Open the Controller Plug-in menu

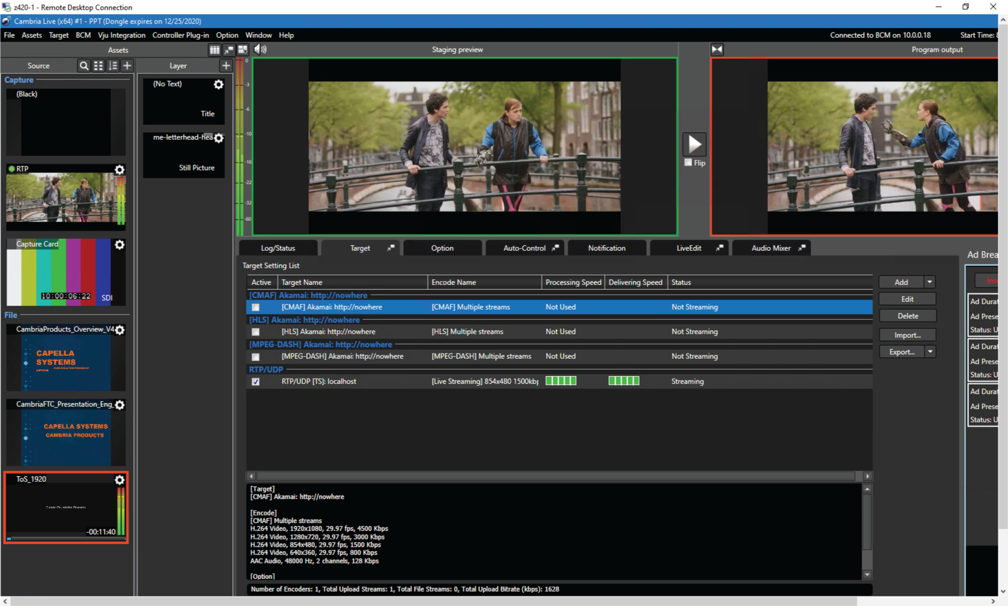(181, 35)
